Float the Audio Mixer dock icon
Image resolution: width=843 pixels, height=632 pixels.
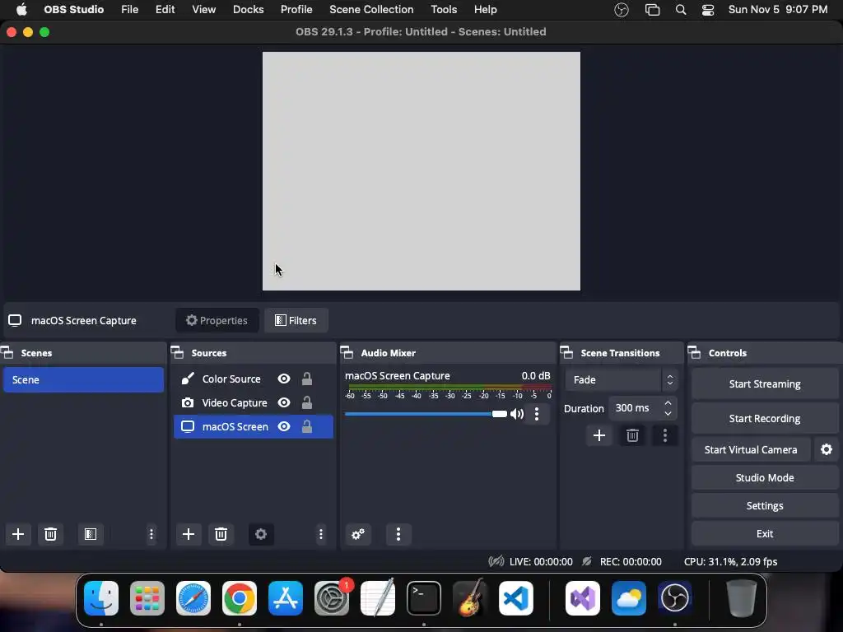pos(347,353)
